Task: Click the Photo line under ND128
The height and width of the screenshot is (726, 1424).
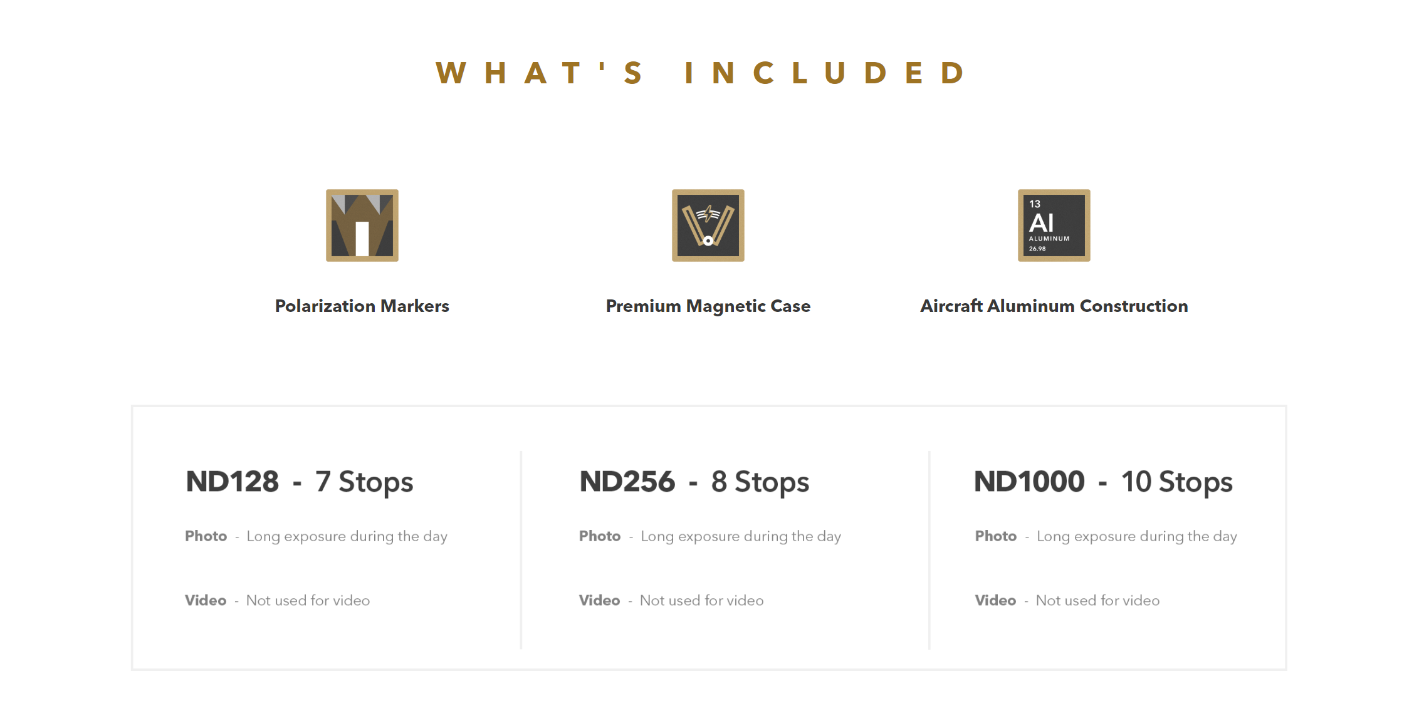Action: click(316, 536)
